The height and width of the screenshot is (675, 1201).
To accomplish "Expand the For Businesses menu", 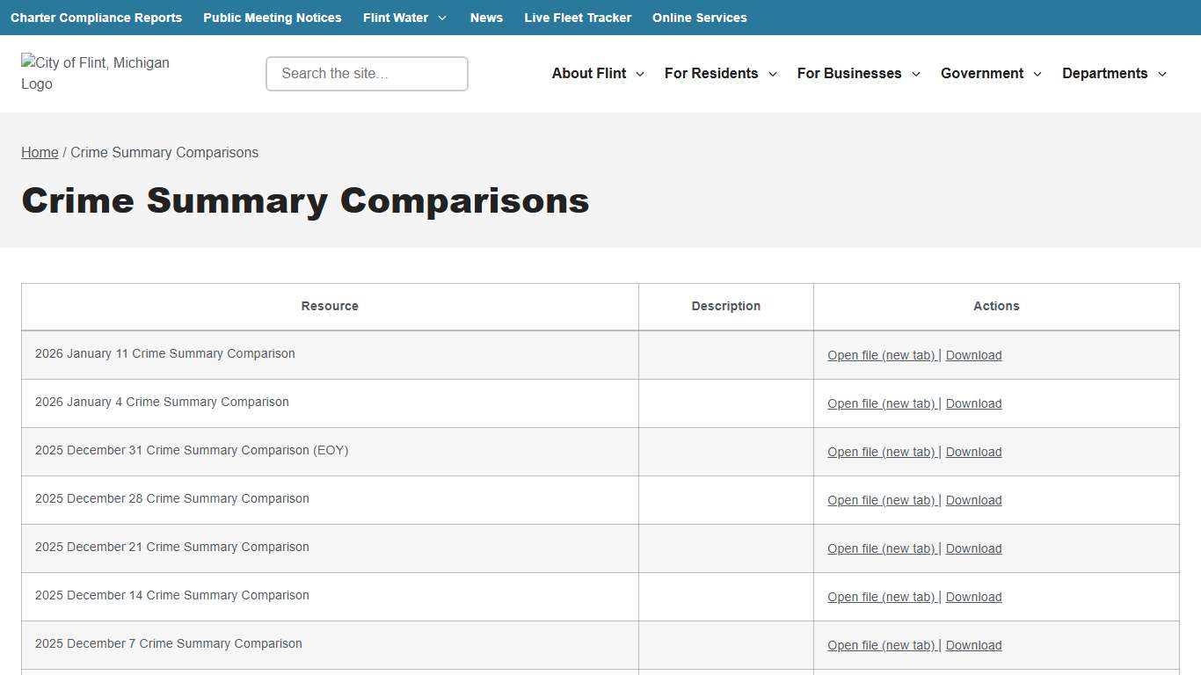I will [857, 74].
